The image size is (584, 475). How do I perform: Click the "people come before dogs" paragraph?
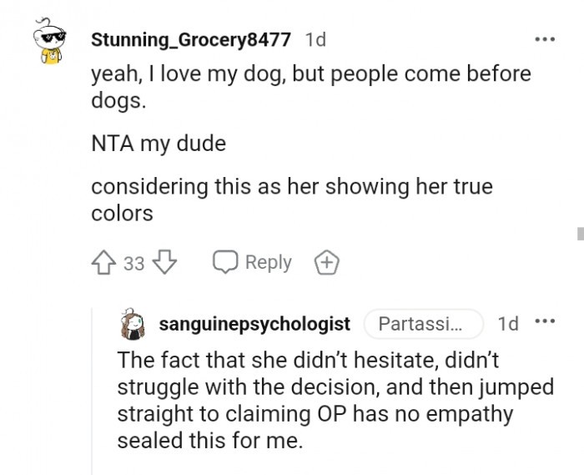pos(309,85)
